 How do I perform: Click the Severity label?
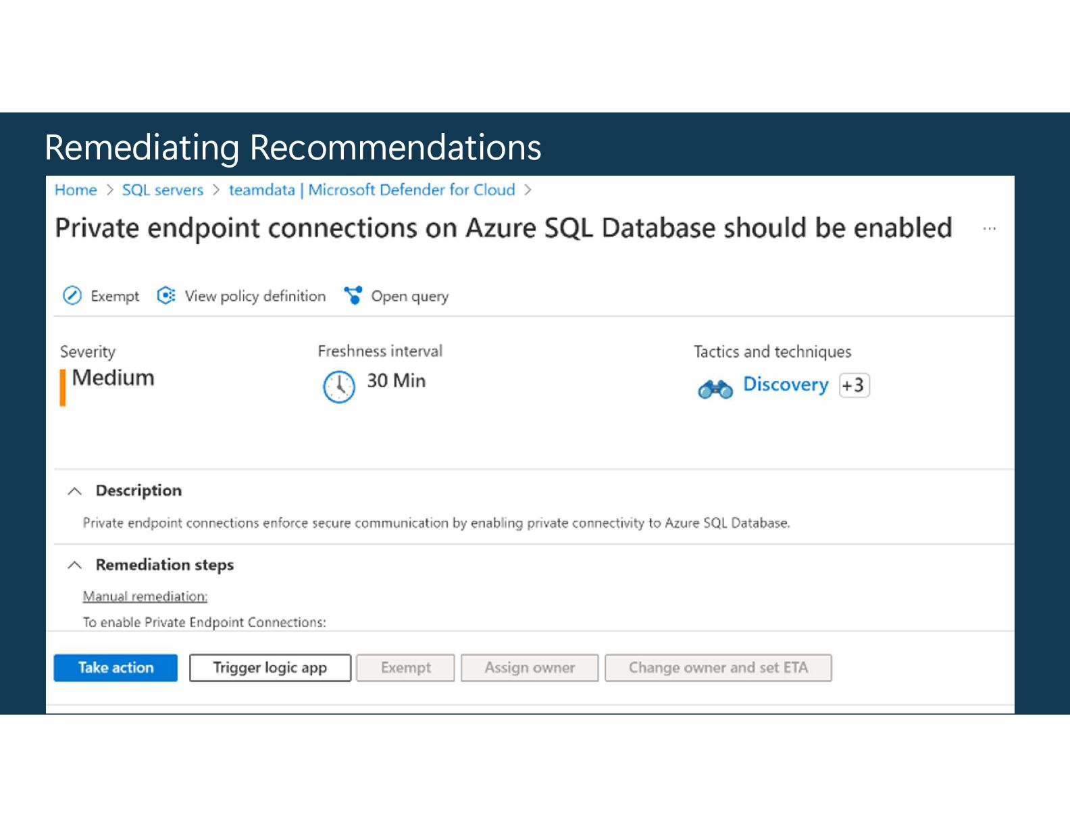[88, 352]
